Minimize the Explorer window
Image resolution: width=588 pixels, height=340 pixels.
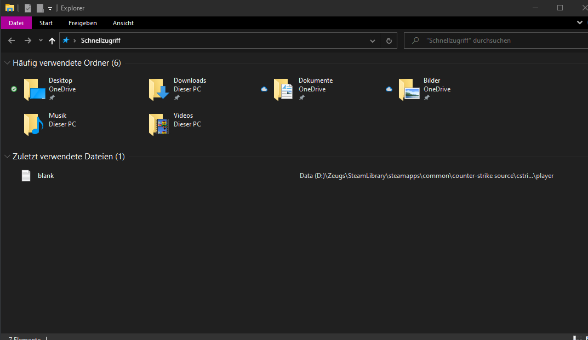535,8
